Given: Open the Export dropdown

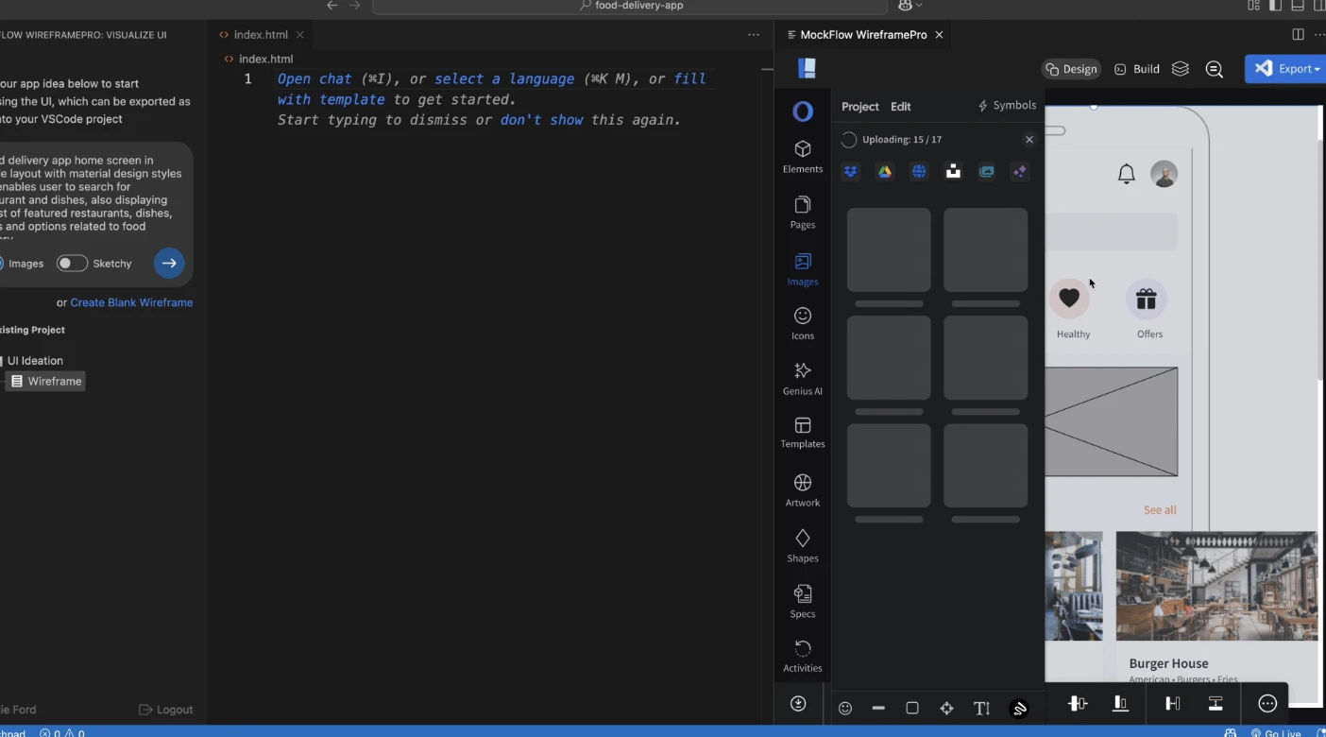Looking at the screenshot, I should tap(1284, 68).
